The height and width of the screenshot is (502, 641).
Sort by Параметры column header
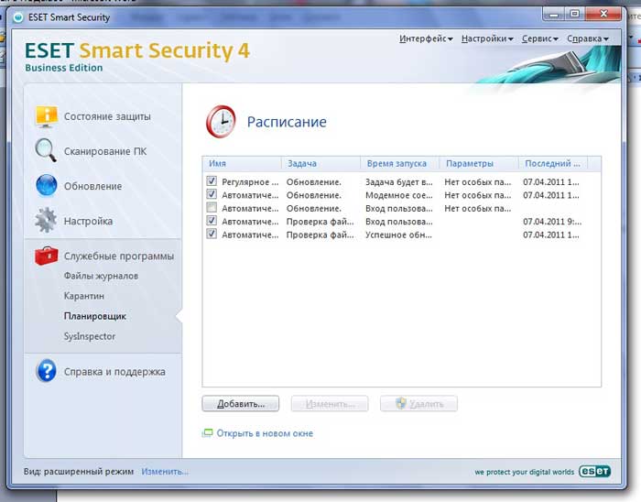click(479, 164)
